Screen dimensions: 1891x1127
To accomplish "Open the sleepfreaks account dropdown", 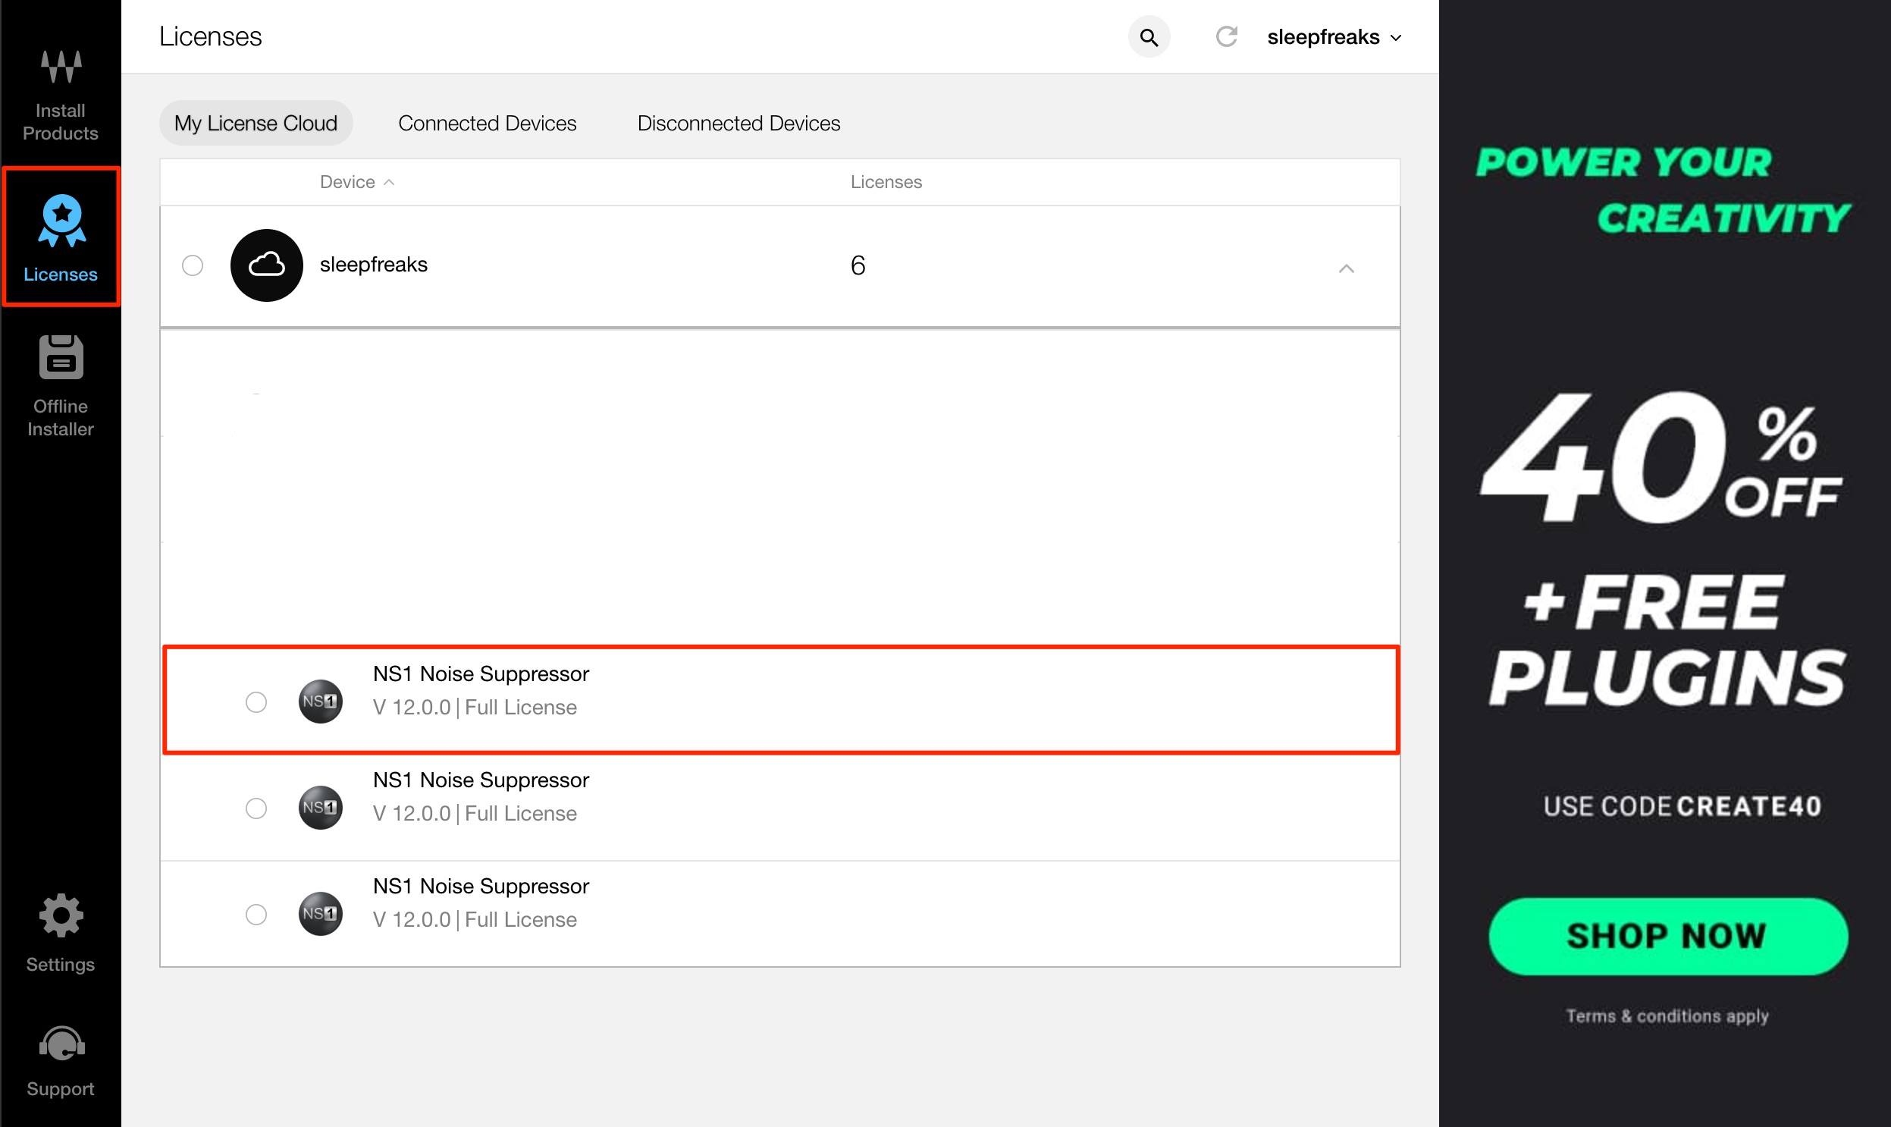I will click(x=1334, y=37).
